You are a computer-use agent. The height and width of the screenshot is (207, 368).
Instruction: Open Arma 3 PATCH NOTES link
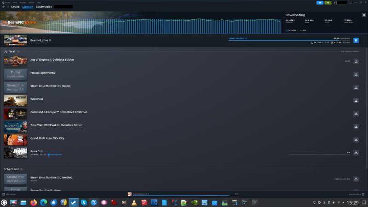click(55, 155)
